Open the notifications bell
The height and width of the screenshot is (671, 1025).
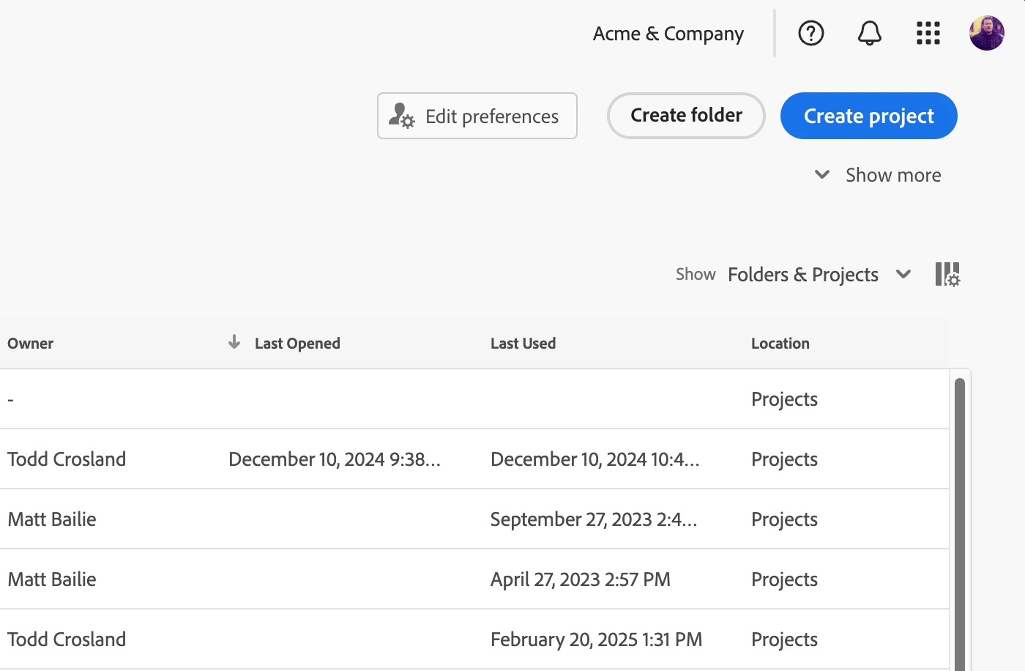click(x=869, y=33)
